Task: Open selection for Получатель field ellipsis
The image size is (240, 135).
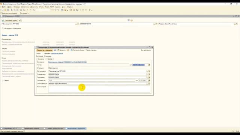Action: pyautogui.click(x=147, y=77)
